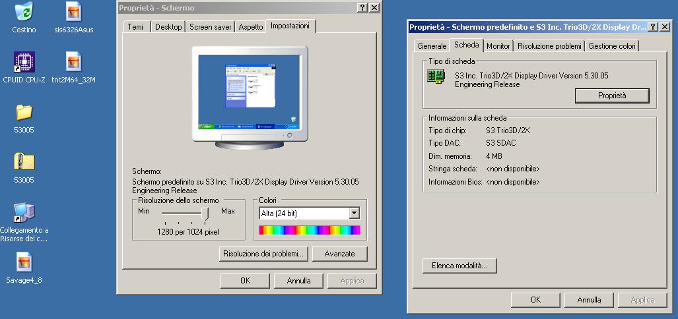Select the tnt2M64_32M desktop file icon

tap(73, 62)
